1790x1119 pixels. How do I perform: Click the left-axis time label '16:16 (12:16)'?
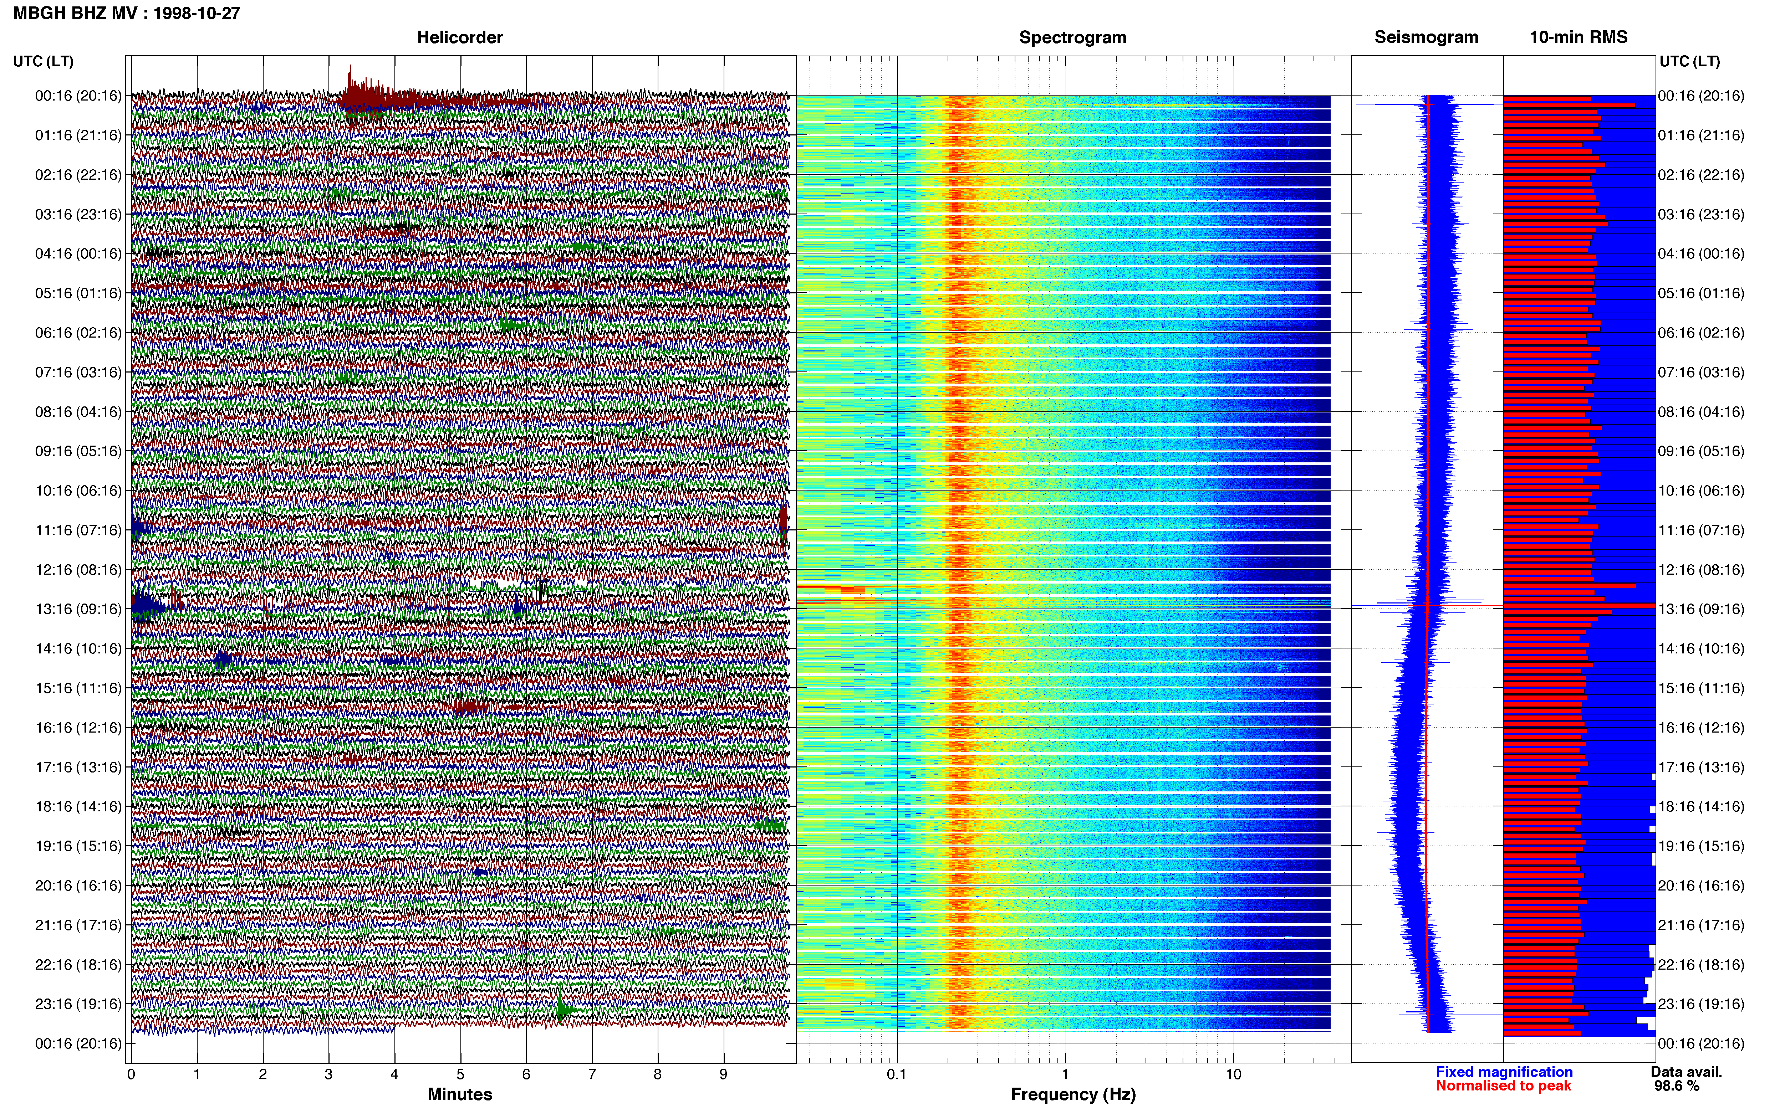pos(78,728)
